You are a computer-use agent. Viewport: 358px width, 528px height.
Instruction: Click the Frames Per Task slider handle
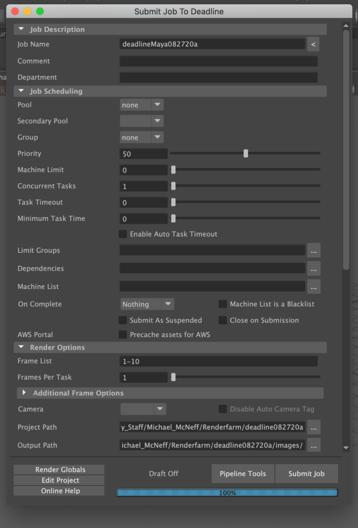[173, 377]
